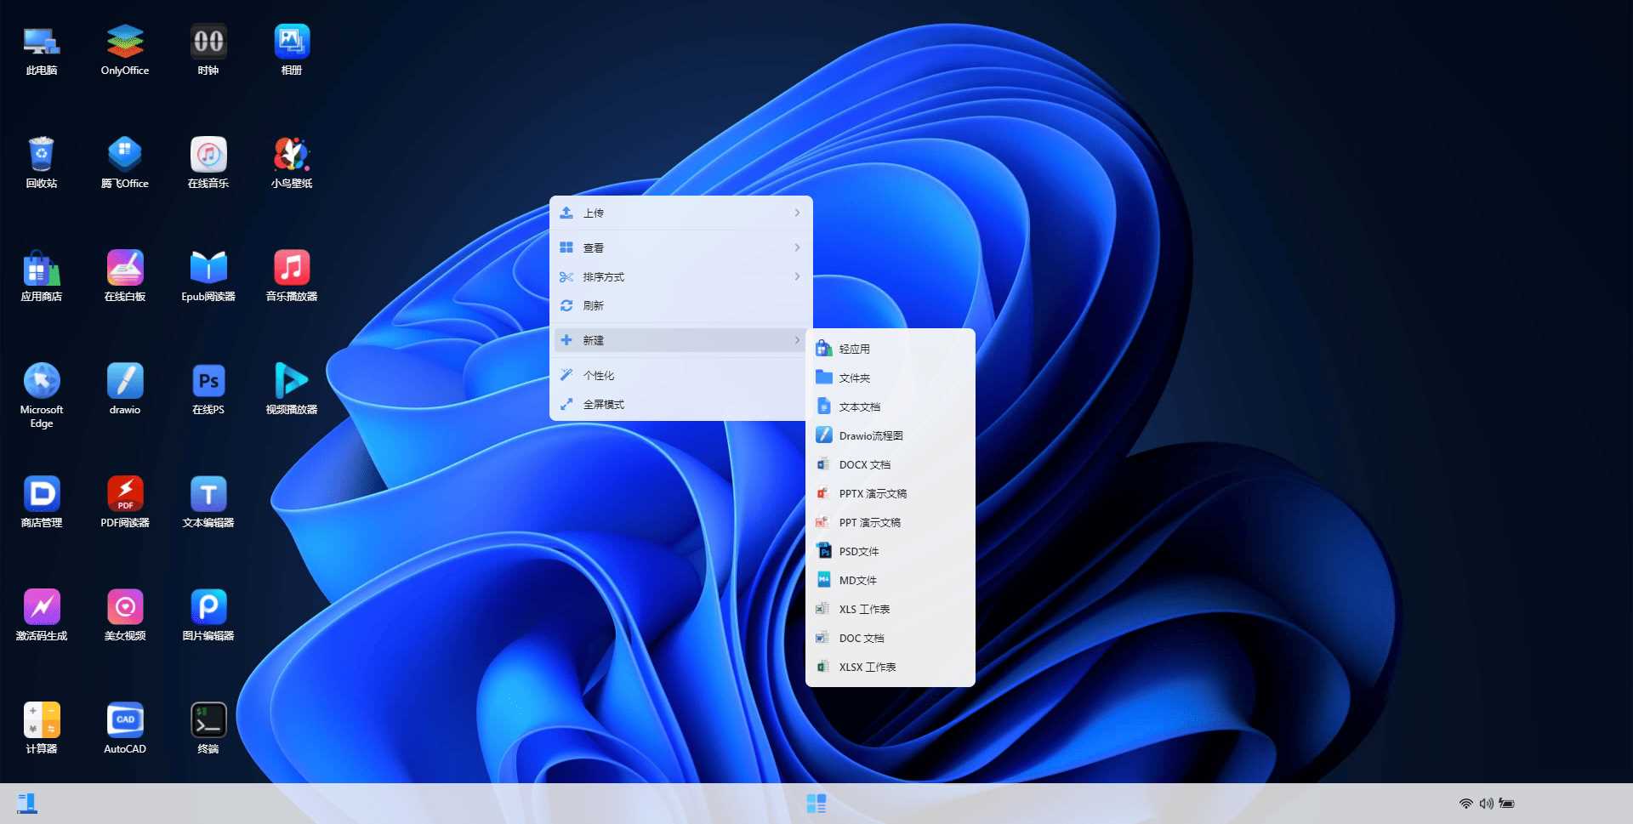Open the 小鸟壁纸 wallpaper app
The height and width of the screenshot is (824, 1633).
291,155
